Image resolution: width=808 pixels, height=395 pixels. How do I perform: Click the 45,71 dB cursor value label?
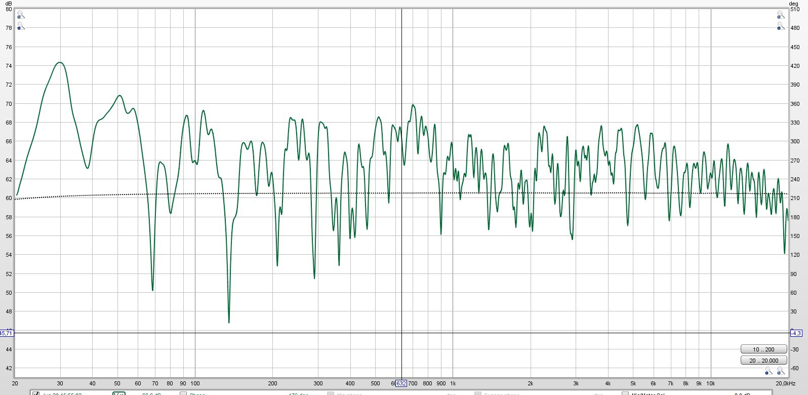(x=7, y=333)
